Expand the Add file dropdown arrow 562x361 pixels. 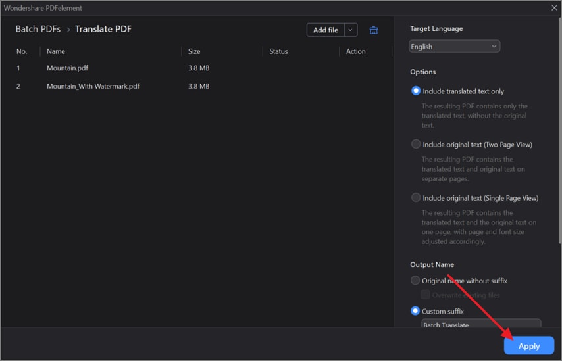[350, 30]
